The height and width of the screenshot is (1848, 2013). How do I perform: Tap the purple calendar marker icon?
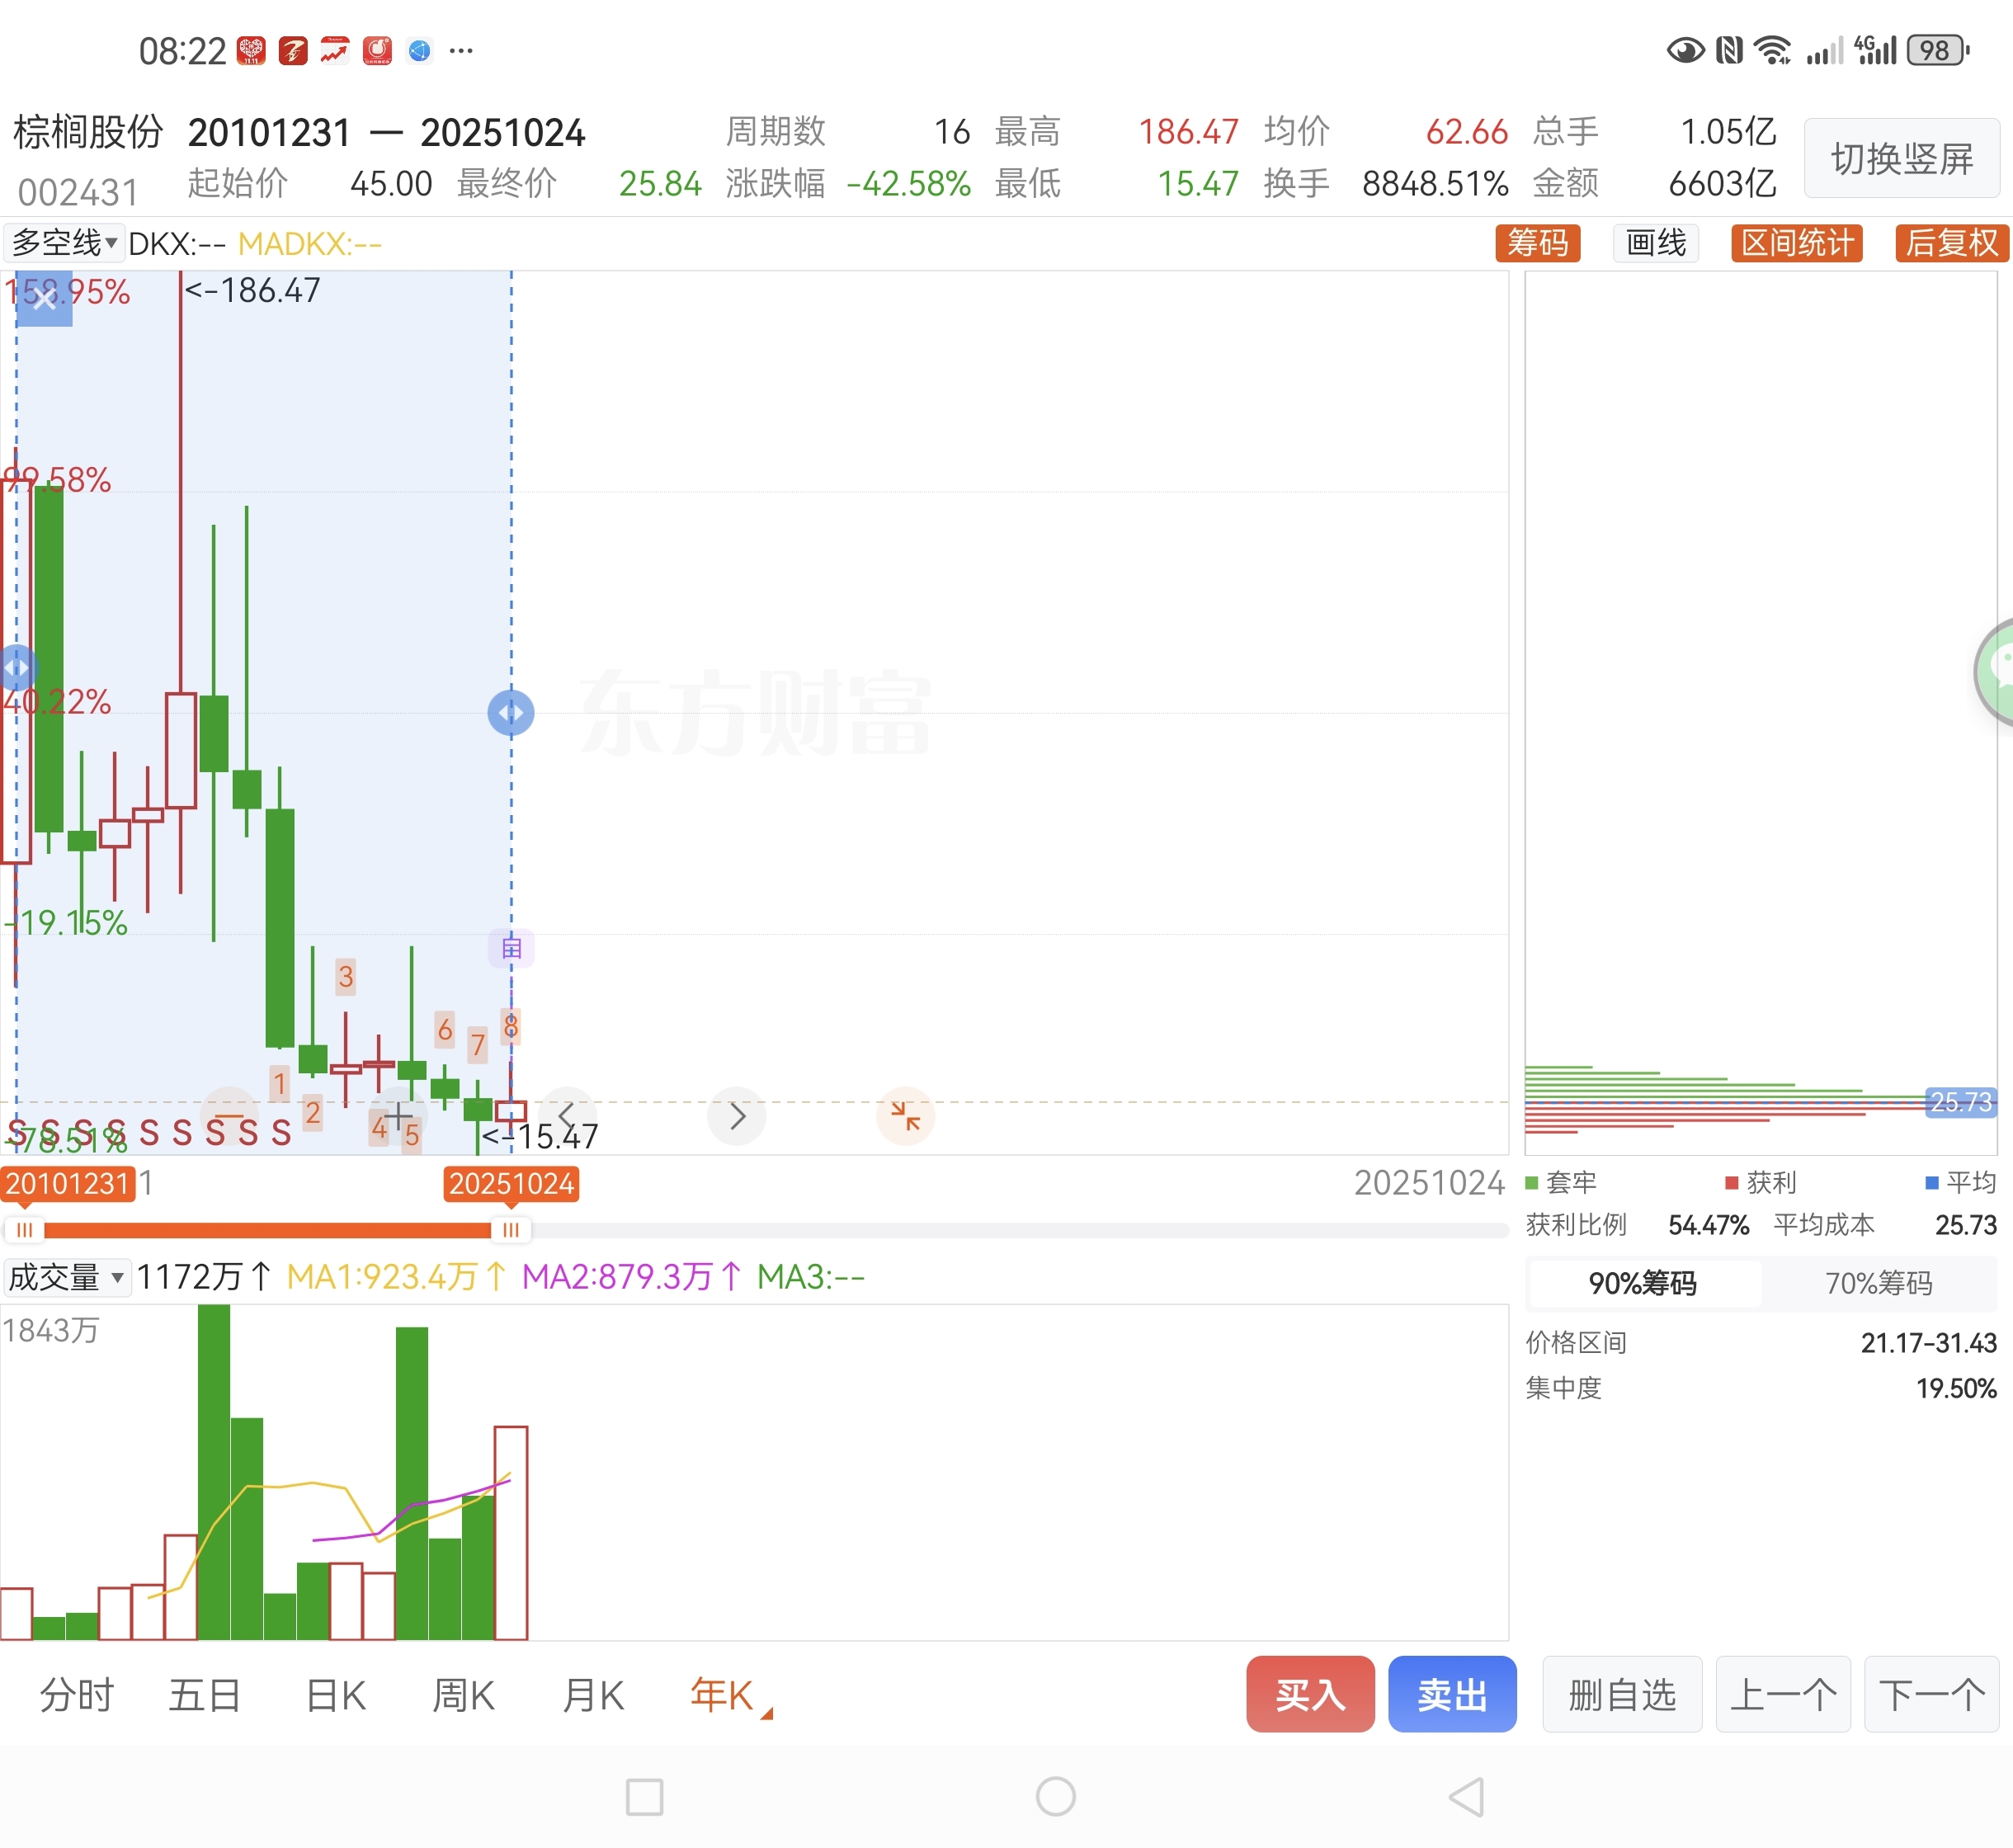tap(511, 948)
